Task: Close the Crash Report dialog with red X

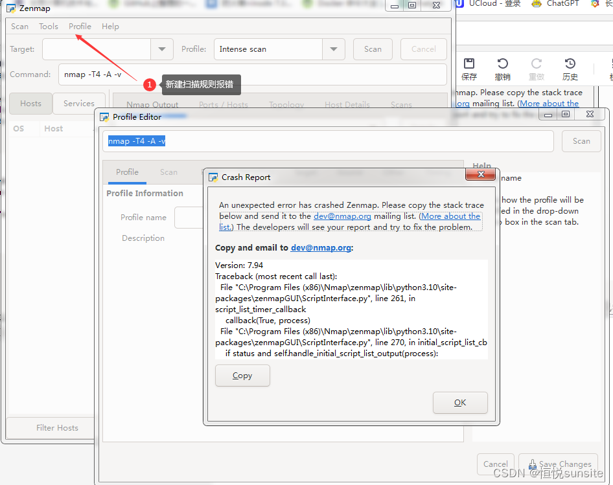Action: 481,174
